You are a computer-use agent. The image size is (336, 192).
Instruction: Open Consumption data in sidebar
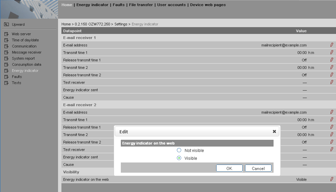(26, 64)
